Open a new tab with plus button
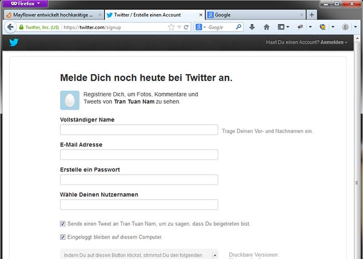The image size is (363, 259). (312, 15)
